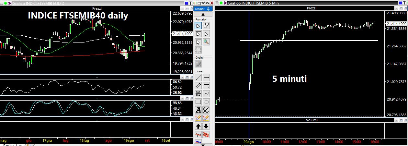
Task: Click the 5 minuti annotation text
Action: tap(289, 79)
